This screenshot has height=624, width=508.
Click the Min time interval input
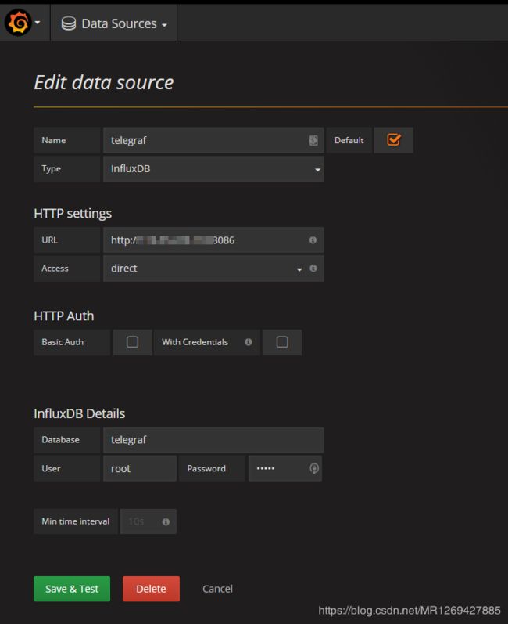click(x=148, y=521)
